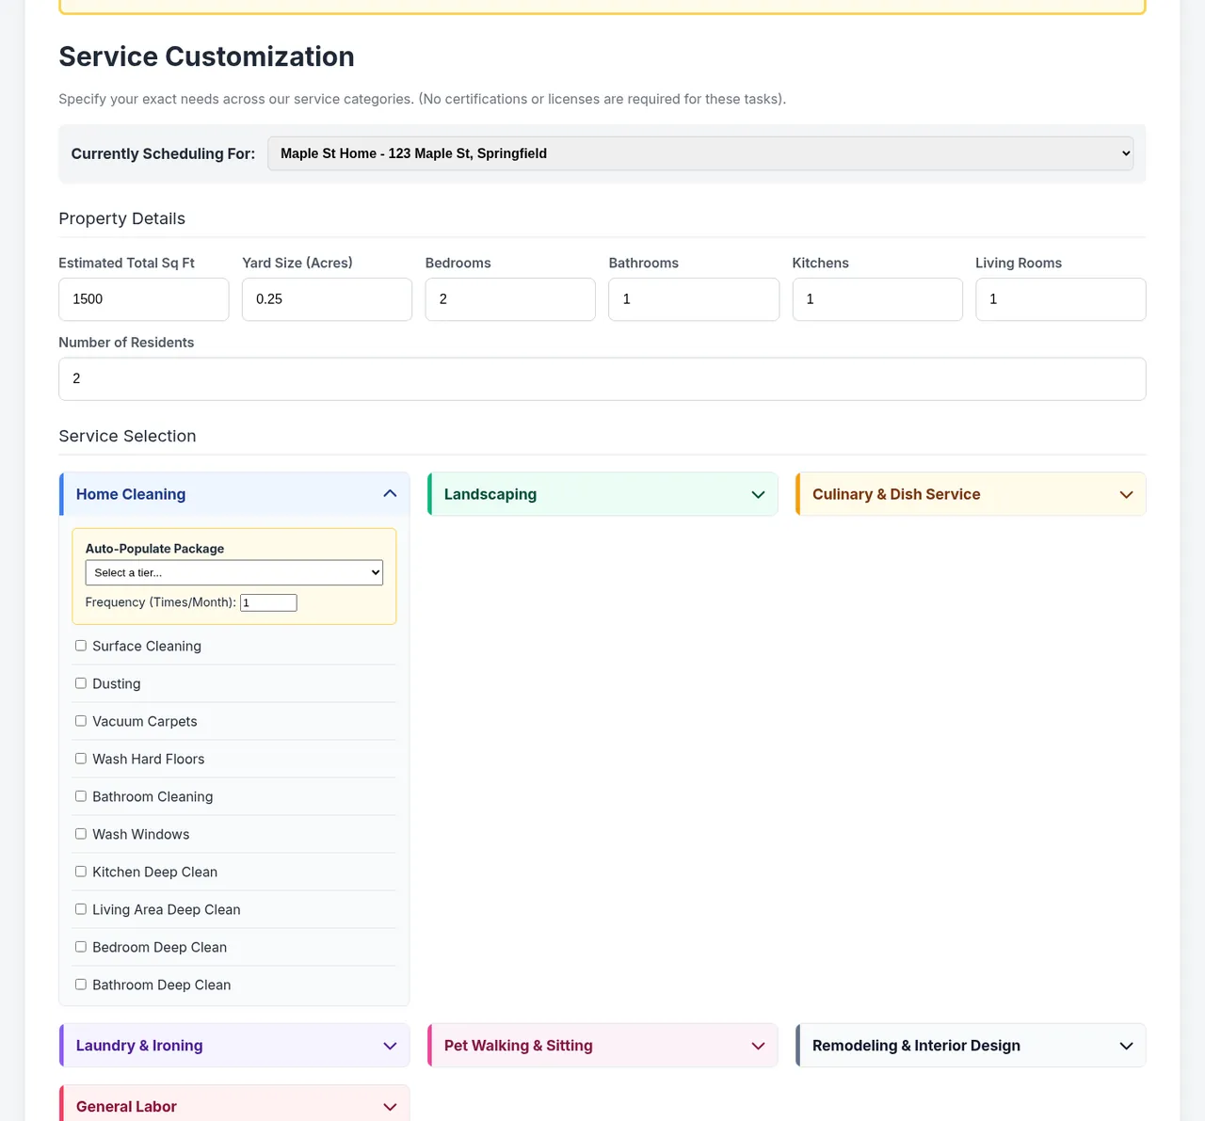Click the Culinary & Dish Service chevron
Screen dimensions: 1205x1121
[1126, 494]
